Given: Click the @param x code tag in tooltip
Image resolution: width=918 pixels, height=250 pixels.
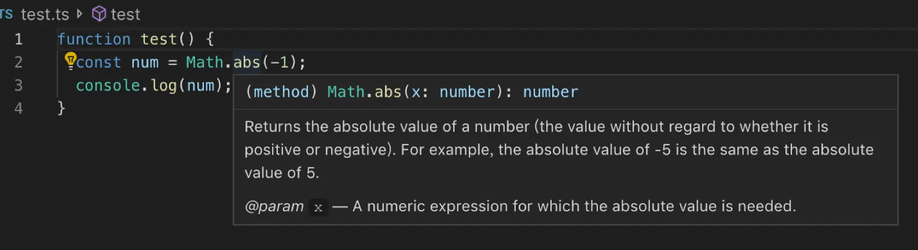Looking at the screenshot, I should (318, 207).
